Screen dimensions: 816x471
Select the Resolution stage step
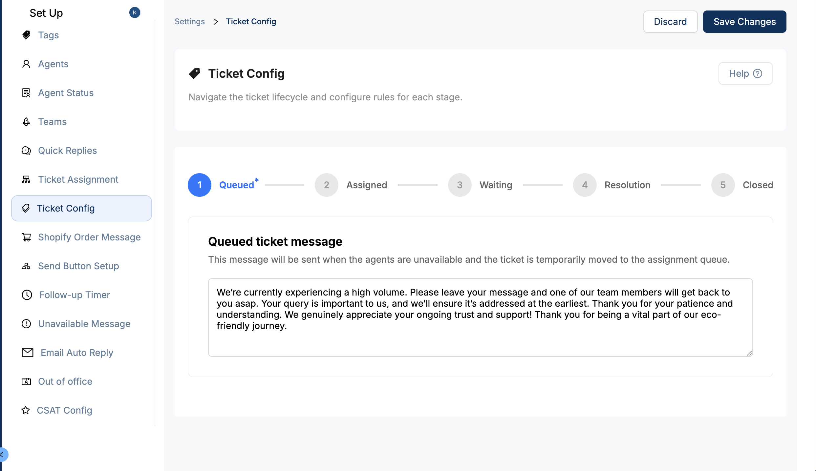tap(612, 185)
